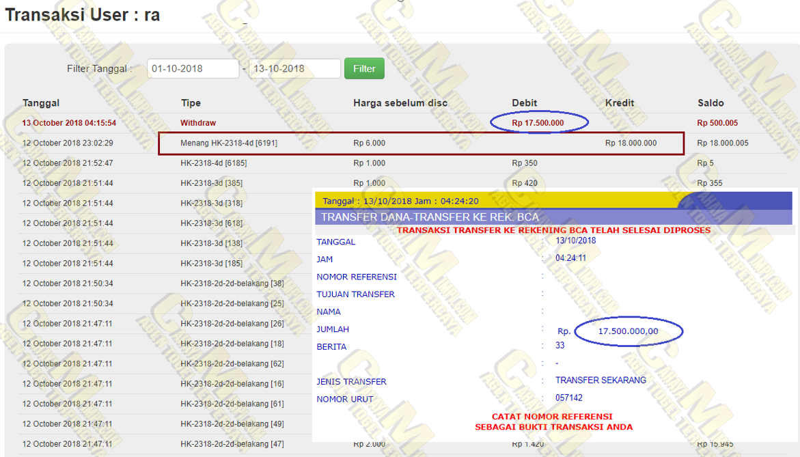Click the end date field 13-10-2018
This screenshot has width=800, height=457.
coord(294,69)
